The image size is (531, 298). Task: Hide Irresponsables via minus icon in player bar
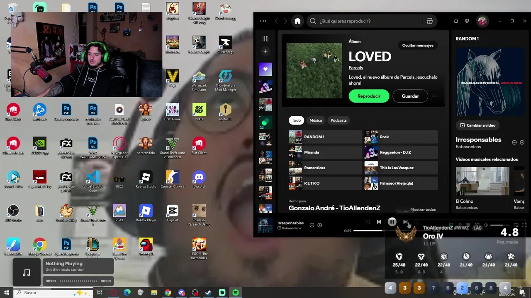pos(312,225)
